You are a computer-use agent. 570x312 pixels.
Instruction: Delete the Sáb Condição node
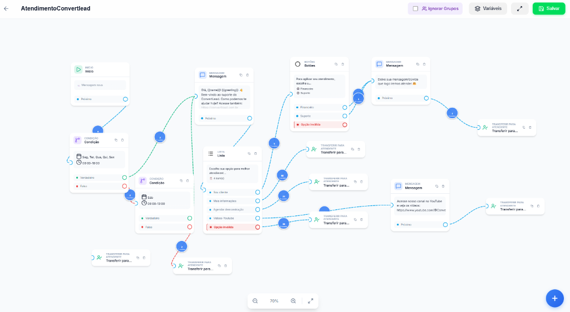[x=188, y=180]
